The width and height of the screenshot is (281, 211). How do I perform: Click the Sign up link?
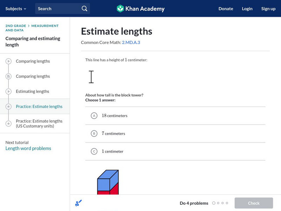268,8
